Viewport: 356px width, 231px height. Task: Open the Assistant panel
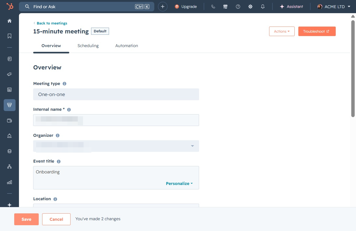point(291,7)
